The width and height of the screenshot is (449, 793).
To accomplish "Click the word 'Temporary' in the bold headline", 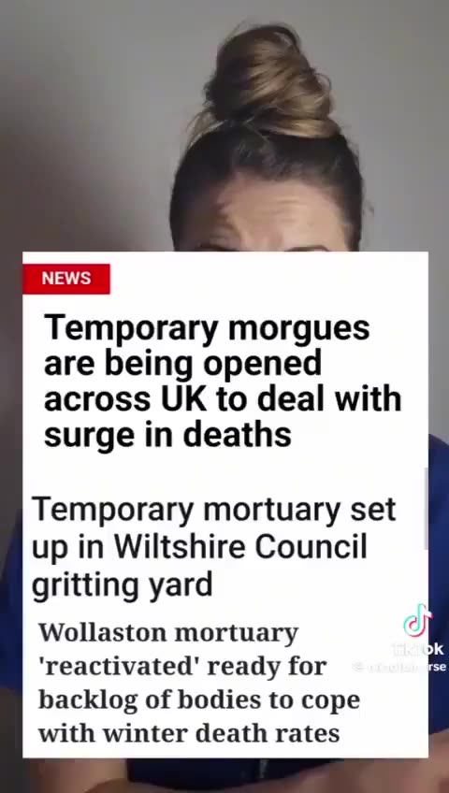I will [132, 329].
